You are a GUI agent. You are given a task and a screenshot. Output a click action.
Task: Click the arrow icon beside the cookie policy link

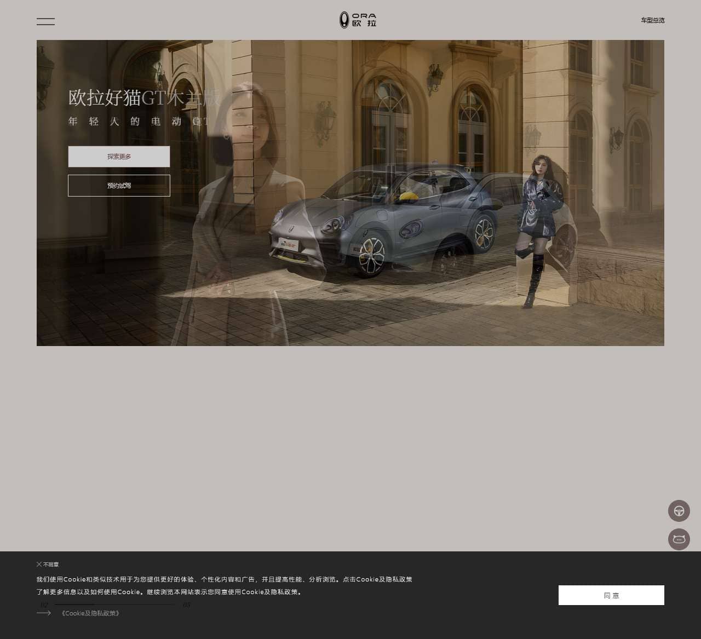coord(44,613)
